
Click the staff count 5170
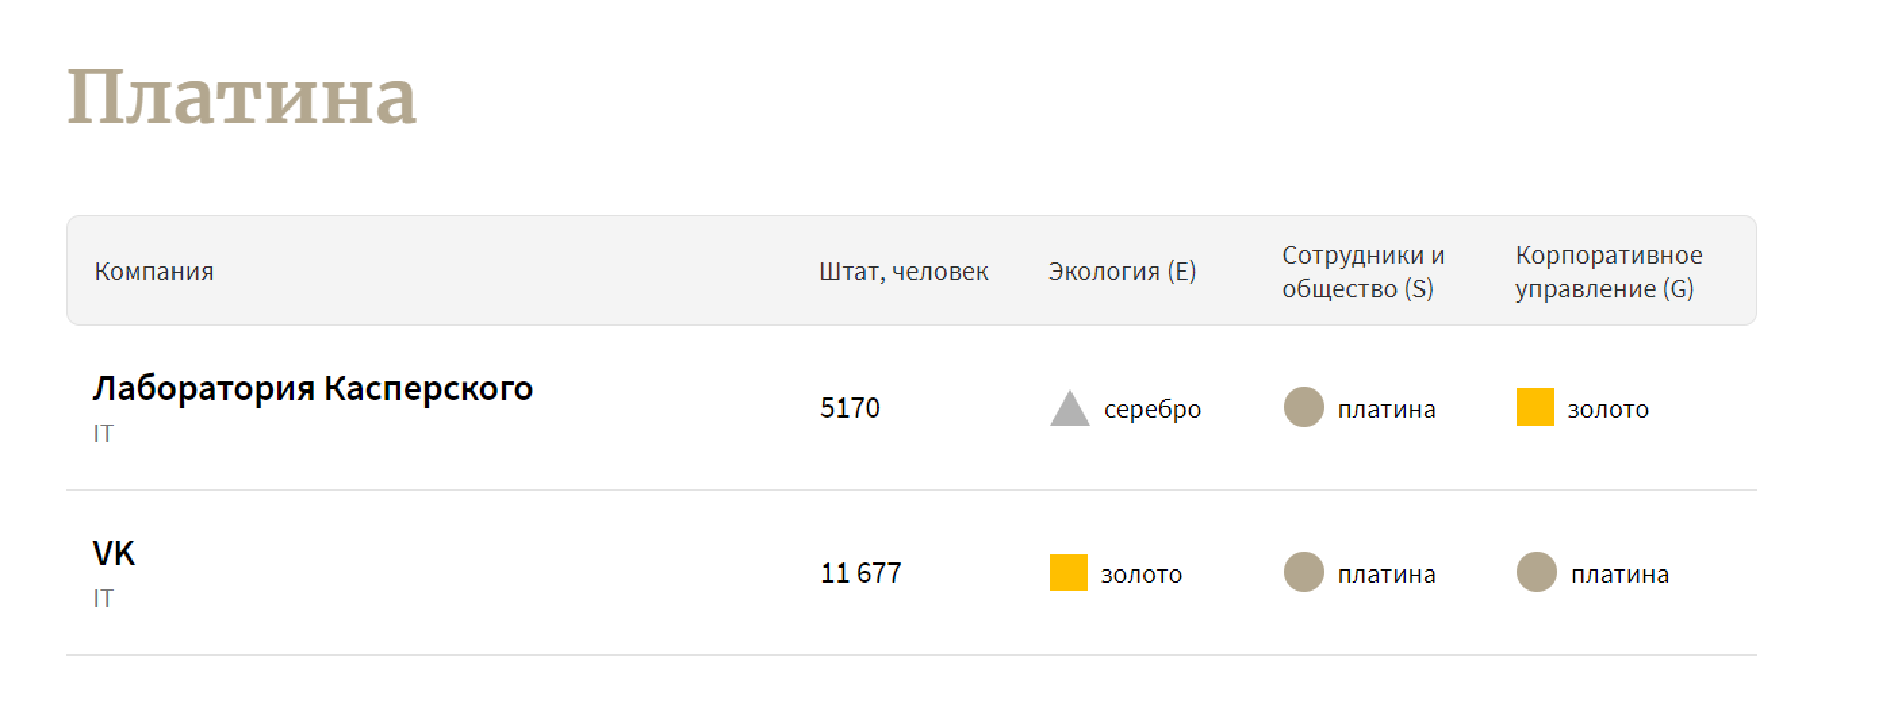849,408
